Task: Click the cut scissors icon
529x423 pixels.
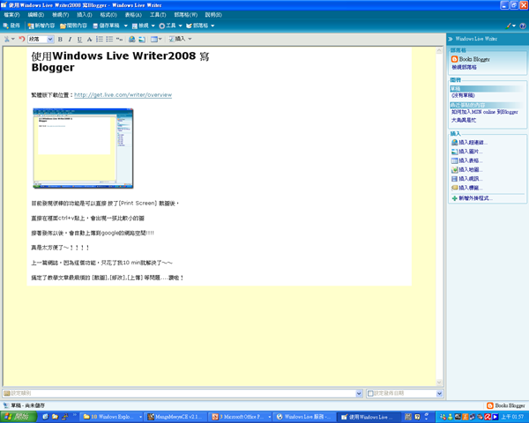Action: coord(9,39)
